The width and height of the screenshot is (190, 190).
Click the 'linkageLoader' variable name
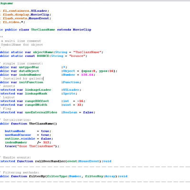tap(38, 90)
